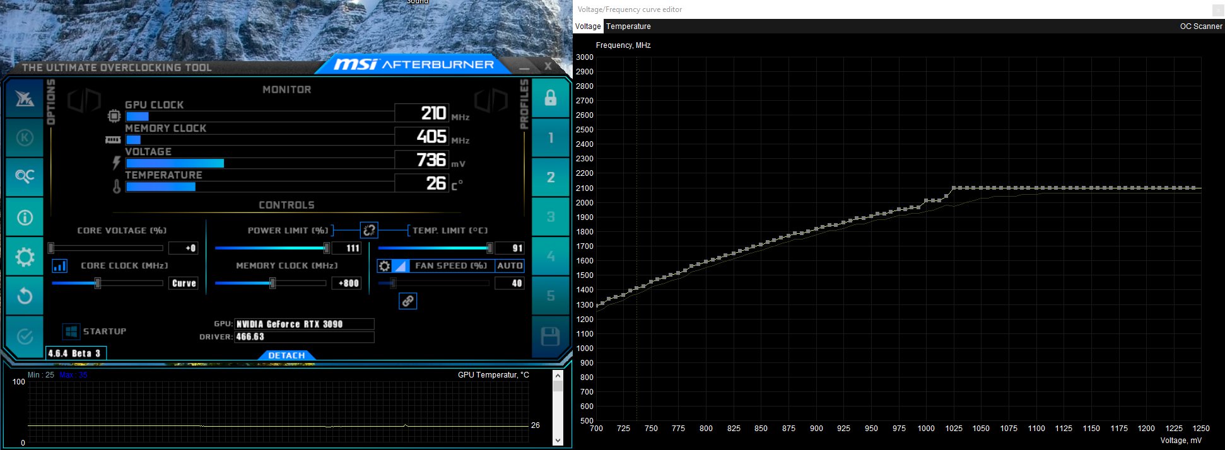Click the MSI dragon logo icon in the sidebar
The image size is (1225, 450).
[25, 98]
